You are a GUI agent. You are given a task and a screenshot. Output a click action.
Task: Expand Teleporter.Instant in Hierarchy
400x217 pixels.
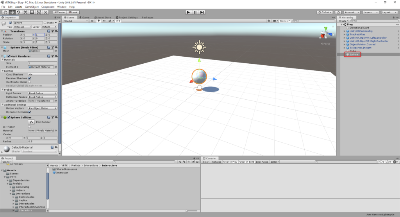coord(345,48)
